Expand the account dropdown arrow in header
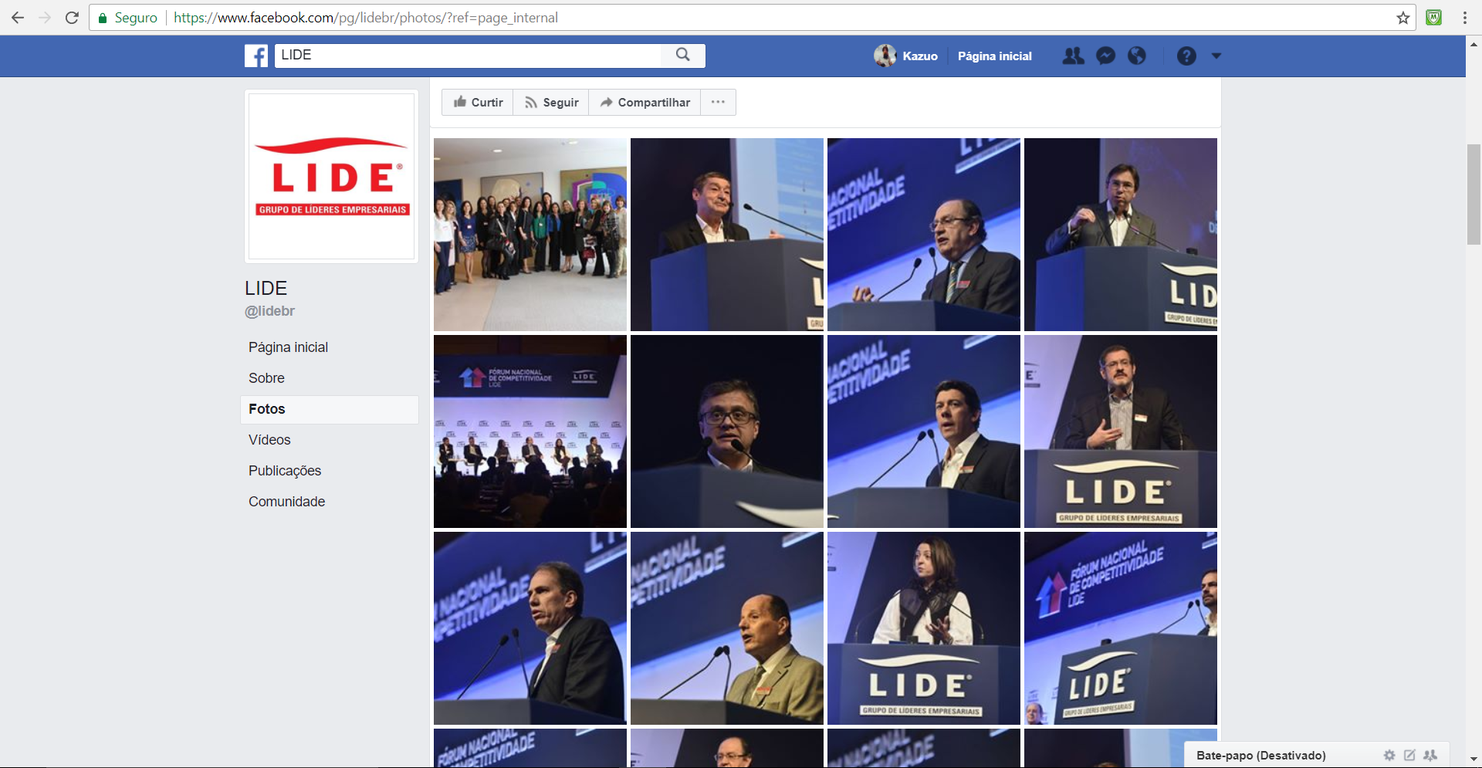This screenshot has width=1482, height=768. 1216,56
